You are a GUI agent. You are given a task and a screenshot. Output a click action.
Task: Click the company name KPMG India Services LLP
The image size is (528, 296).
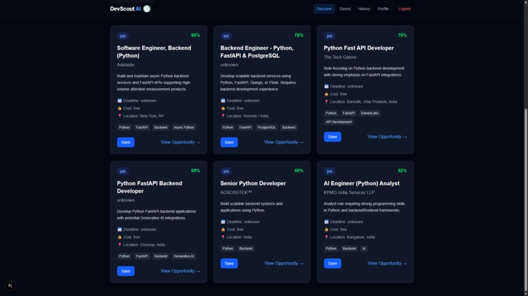pyautogui.click(x=349, y=193)
